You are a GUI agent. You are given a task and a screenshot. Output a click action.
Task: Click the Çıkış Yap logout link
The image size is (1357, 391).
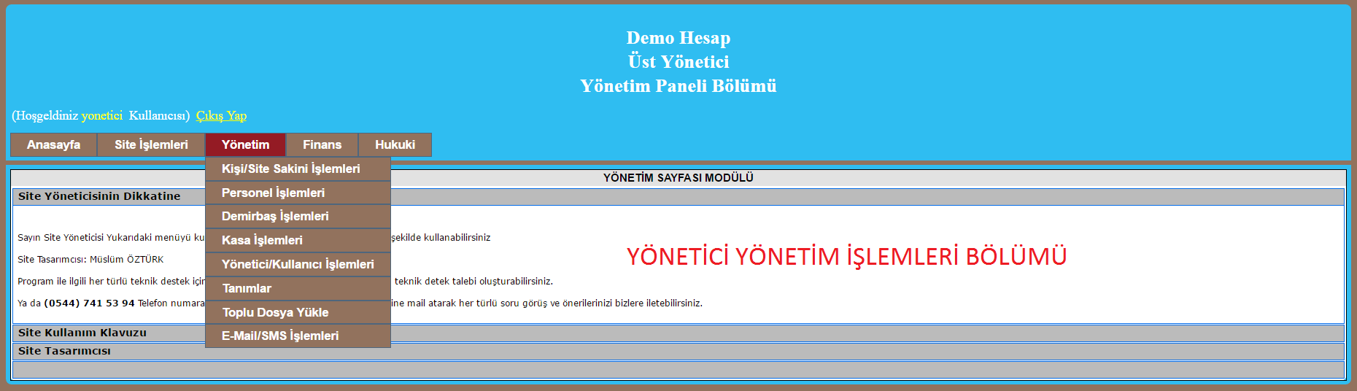tap(221, 115)
